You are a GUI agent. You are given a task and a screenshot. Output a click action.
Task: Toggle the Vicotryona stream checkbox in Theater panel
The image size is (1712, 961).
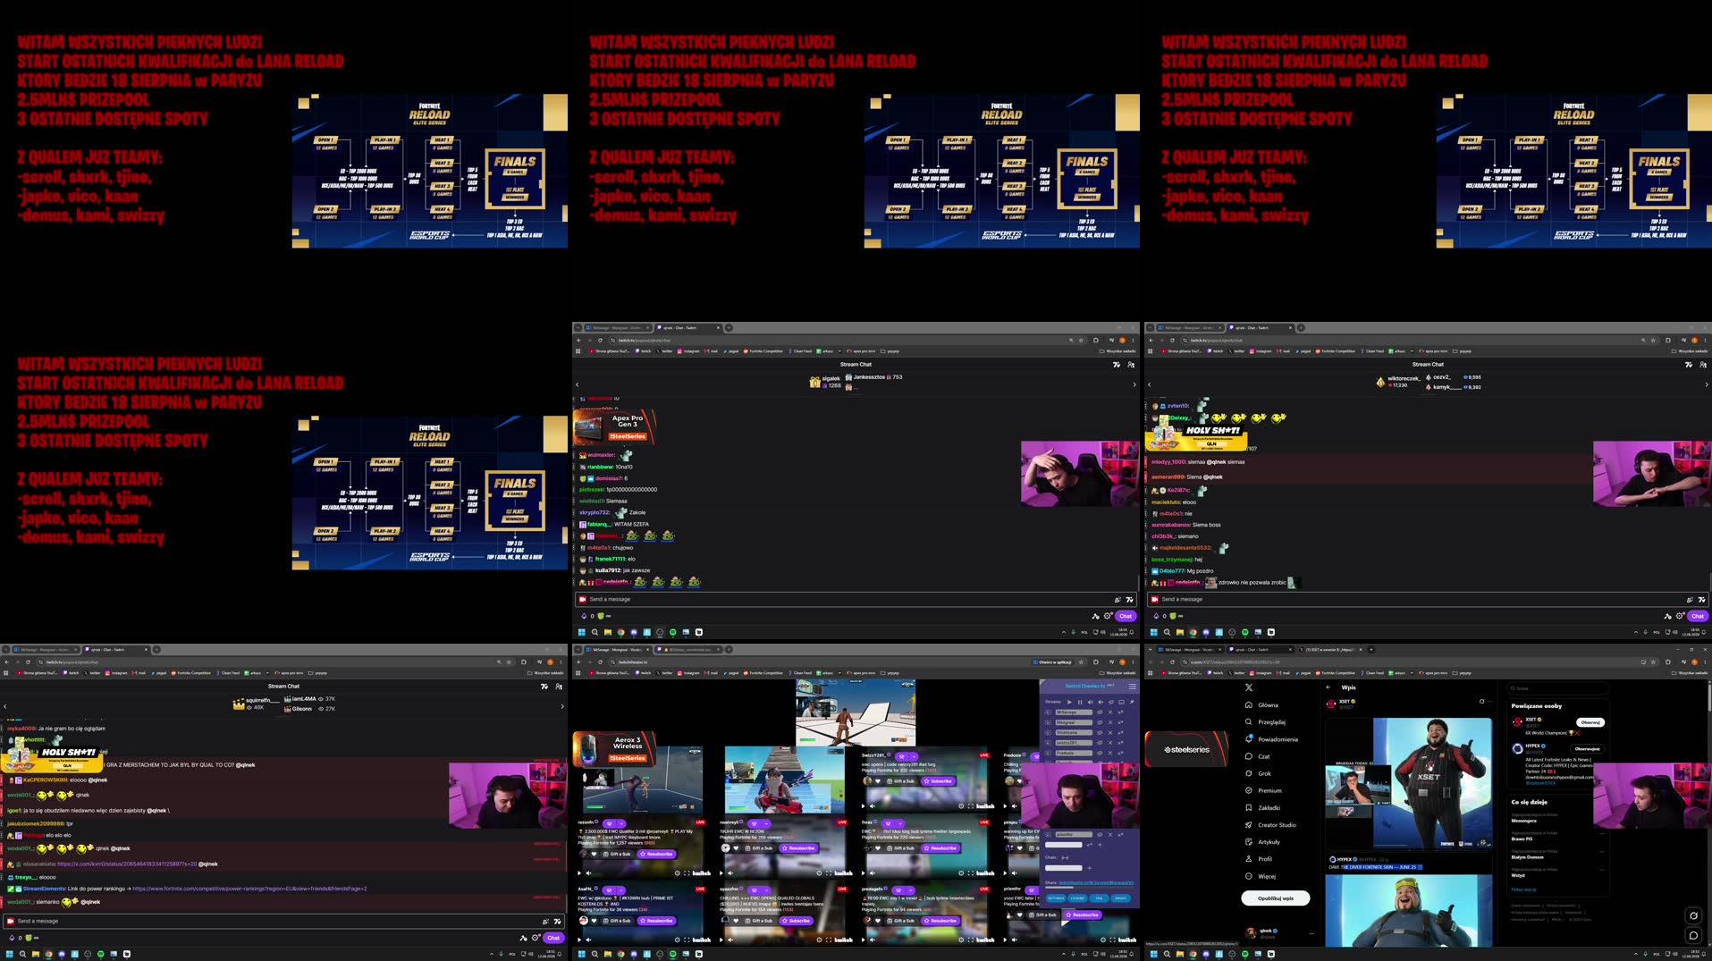(1048, 733)
